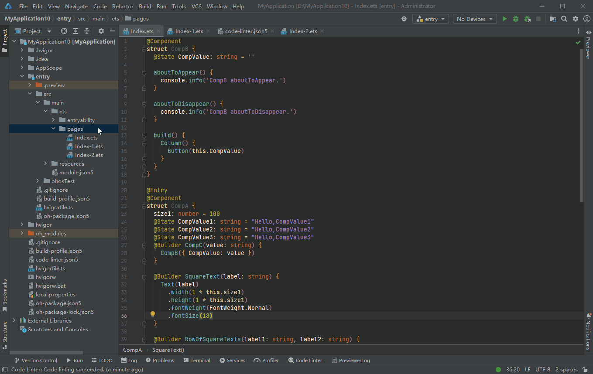Viewport: 593px width, 374px height.
Task: Open the No Devices dropdown
Action: tap(475, 19)
